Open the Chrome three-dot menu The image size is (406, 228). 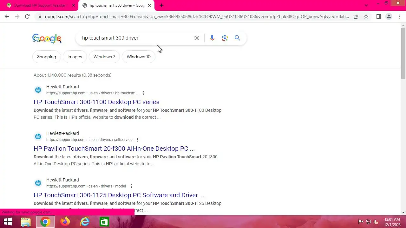pyautogui.click(x=399, y=16)
